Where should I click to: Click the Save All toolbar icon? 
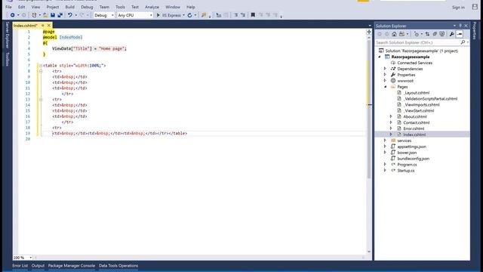click(60, 15)
